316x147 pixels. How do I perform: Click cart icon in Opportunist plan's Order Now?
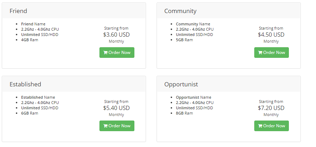[x=260, y=126]
